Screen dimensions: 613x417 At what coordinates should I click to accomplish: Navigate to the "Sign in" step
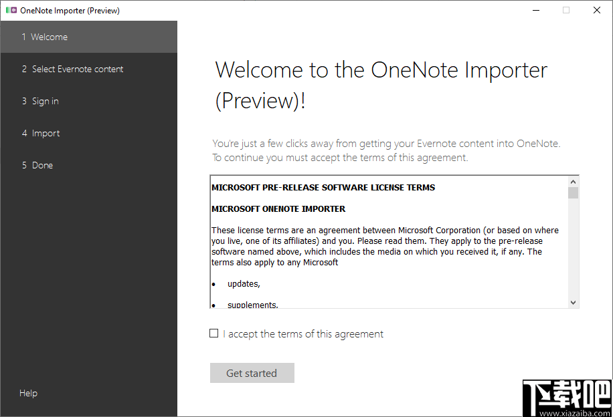click(45, 101)
